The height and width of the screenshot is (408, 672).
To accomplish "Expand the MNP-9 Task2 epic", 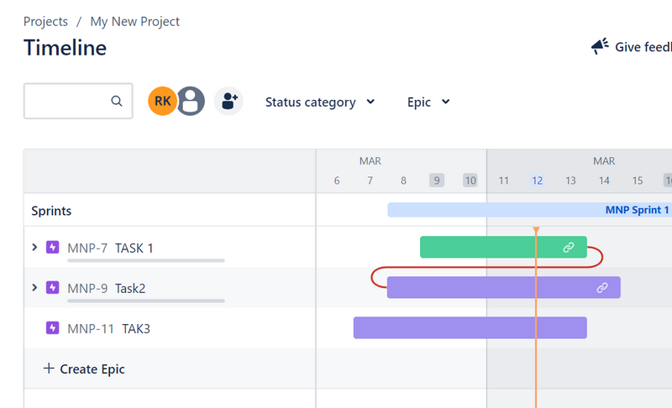I will pyautogui.click(x=34, y=288).
